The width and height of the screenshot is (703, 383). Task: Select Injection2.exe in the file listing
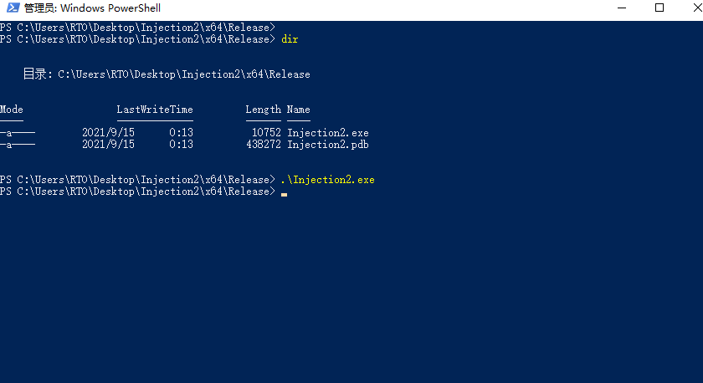click(328, 133)
